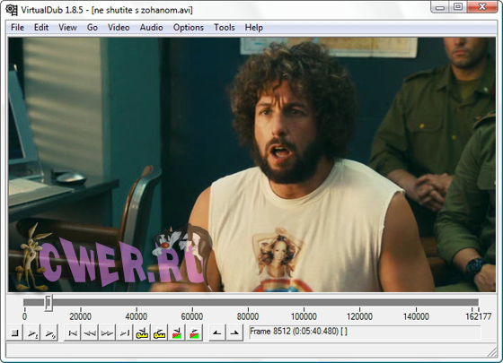Click the timeline position slider handle

[x=49, y=303]
